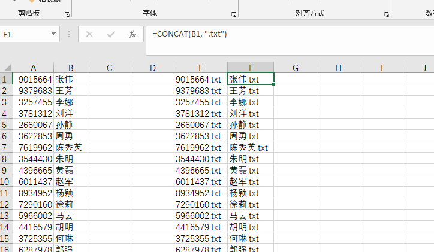This screenshot has height=252, width=434.
Task: Click the cancel X icon in formula bar
Action: click(89, 35)
